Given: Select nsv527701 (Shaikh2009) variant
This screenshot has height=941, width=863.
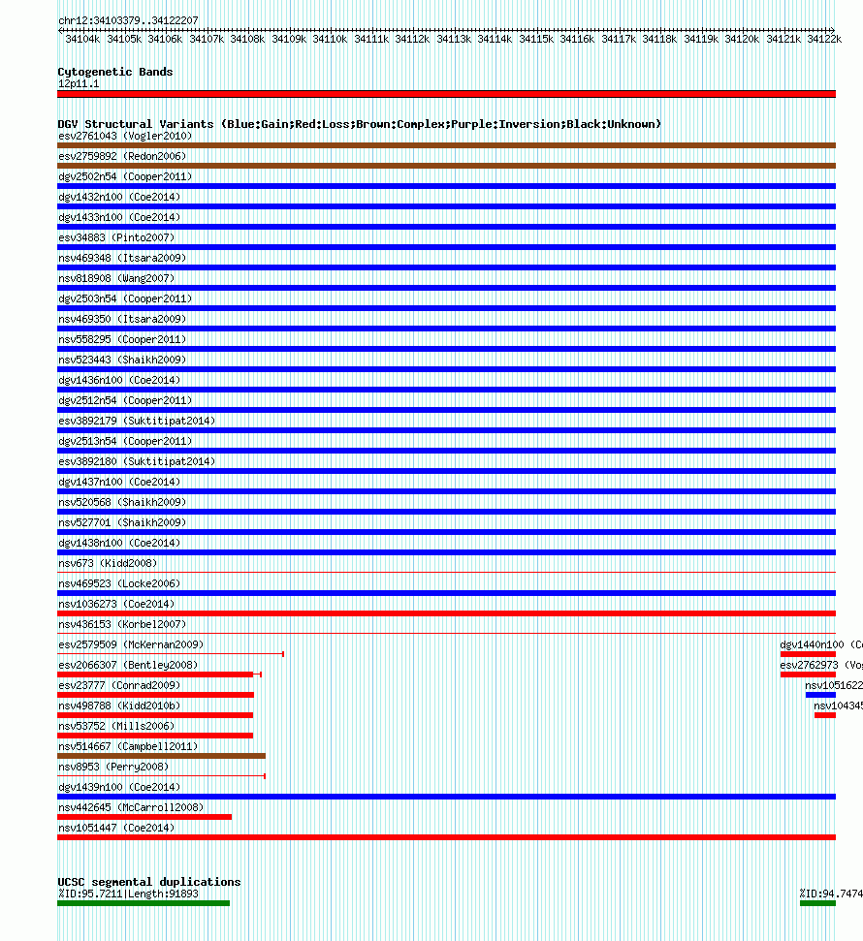Looking at the screenshot, I should (x=122, y=524).
